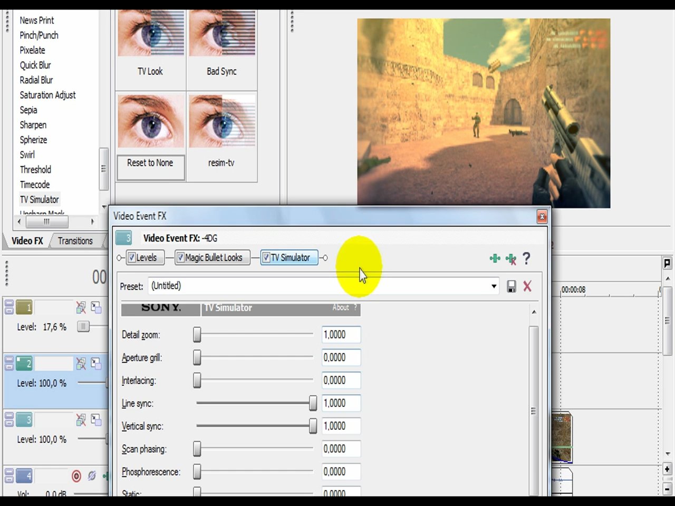
Task: Save the preset with the floppy disk icon
Action: point(512,286)
